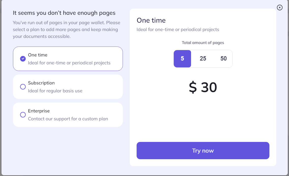Choose the Enterprise plan radio button

23,114
